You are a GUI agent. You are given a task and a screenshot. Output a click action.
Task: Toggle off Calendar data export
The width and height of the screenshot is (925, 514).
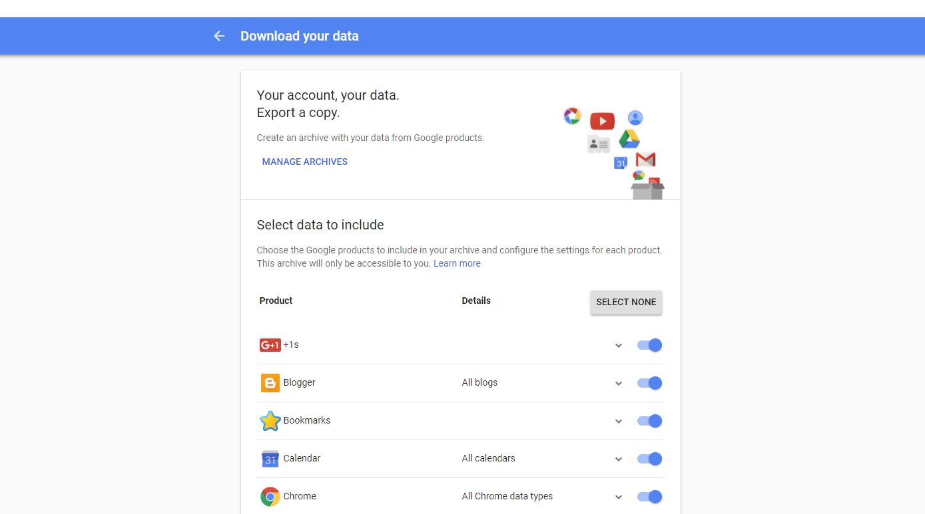649,459
